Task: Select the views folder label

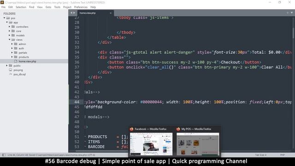Action: (19, 40)
